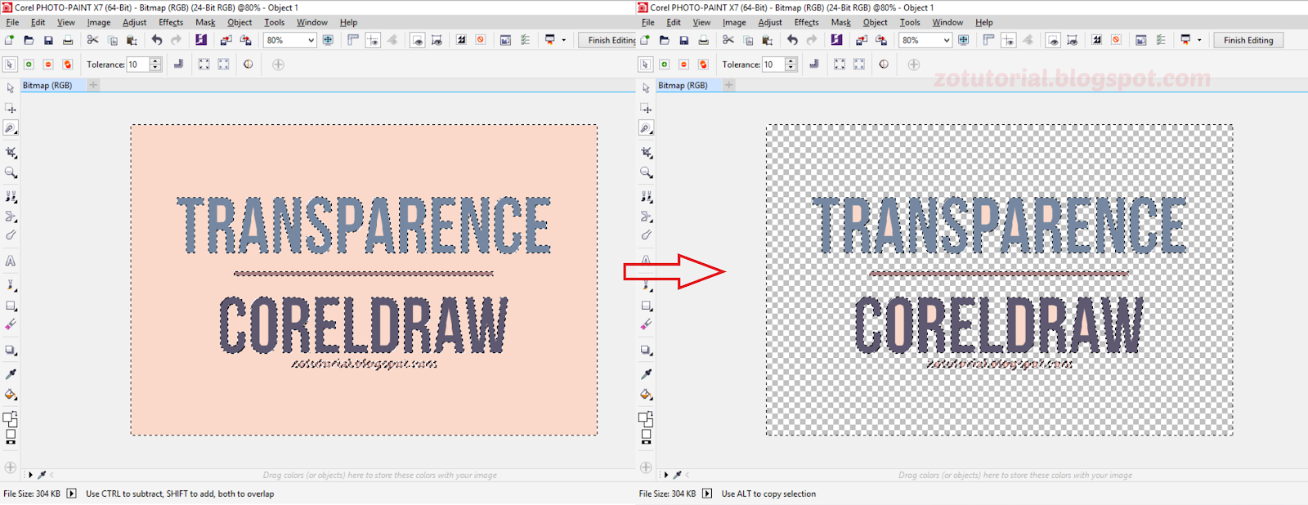This screenshot has width=1308, height=505.
Task: Enable Overlap mask mode in left window
Action: 68,65
